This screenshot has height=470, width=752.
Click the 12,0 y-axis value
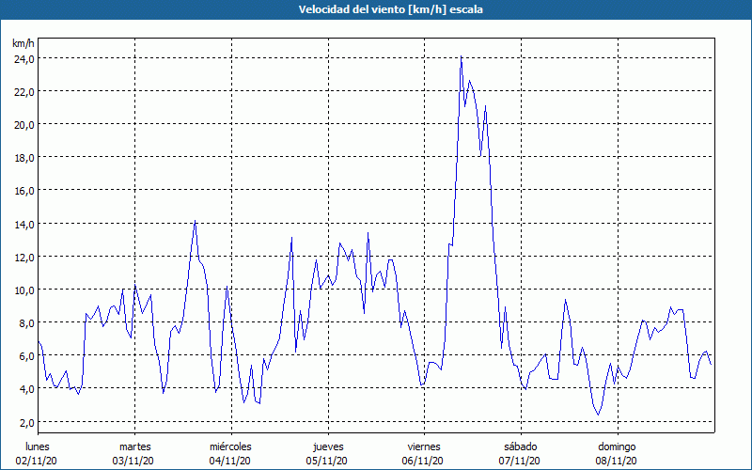tap(24, 257)
